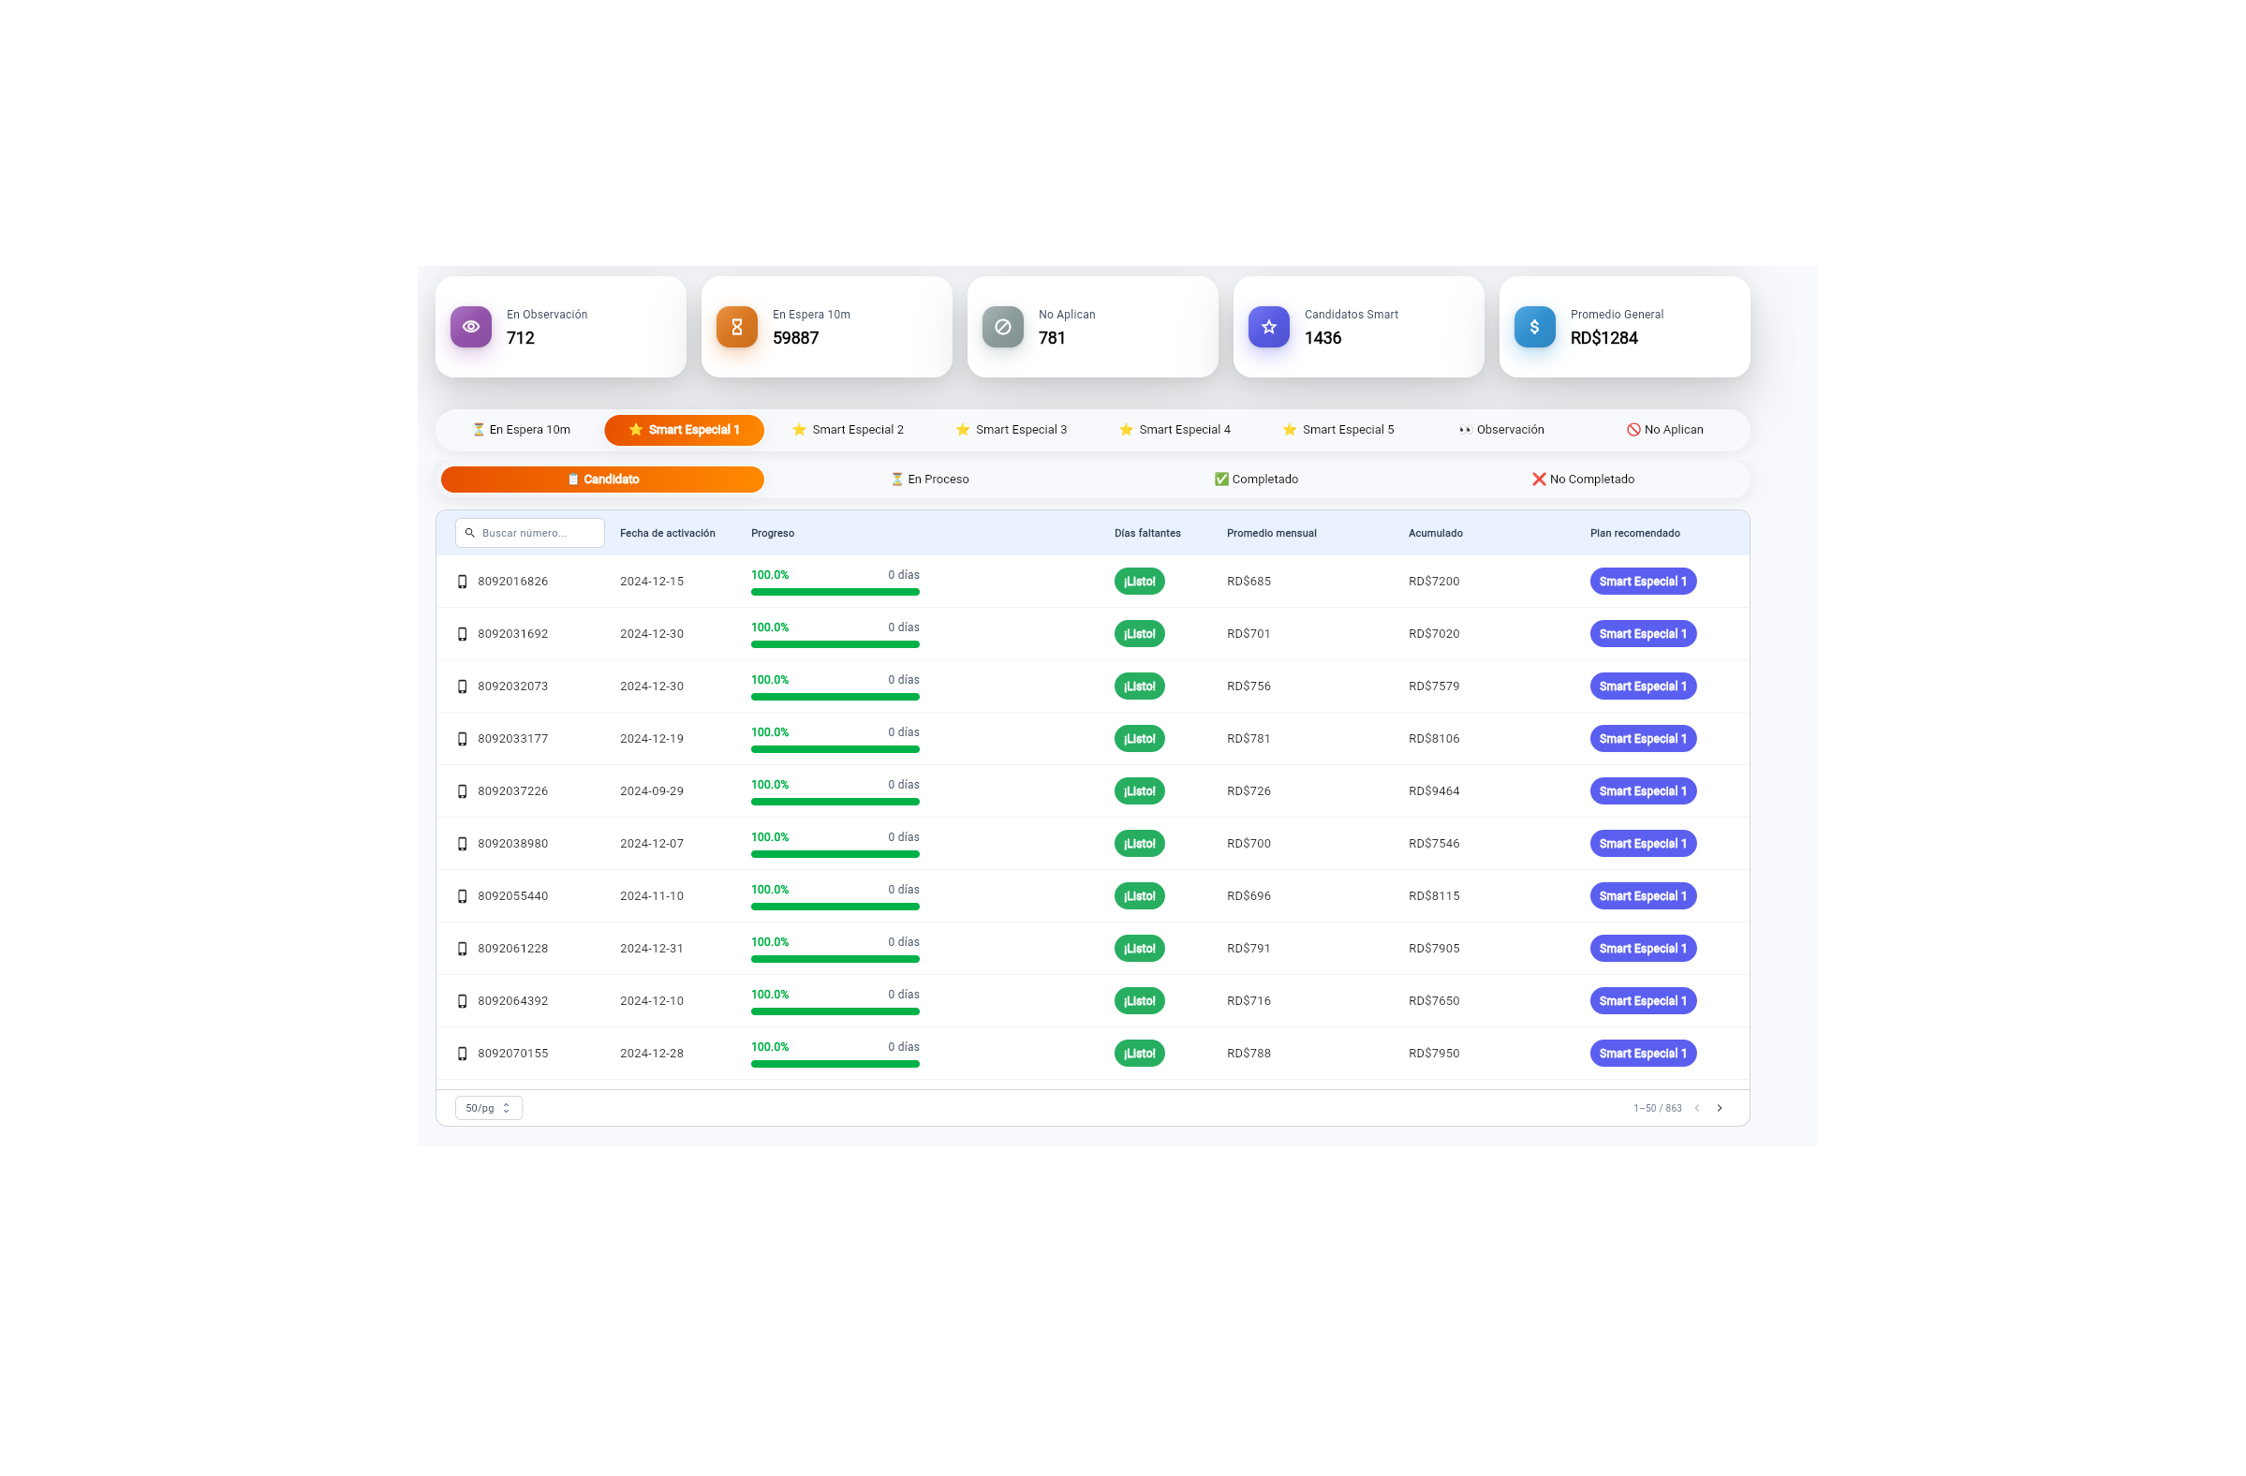Click Smart Especial 1 plan badge for 8092033177

pos(1642,739)
